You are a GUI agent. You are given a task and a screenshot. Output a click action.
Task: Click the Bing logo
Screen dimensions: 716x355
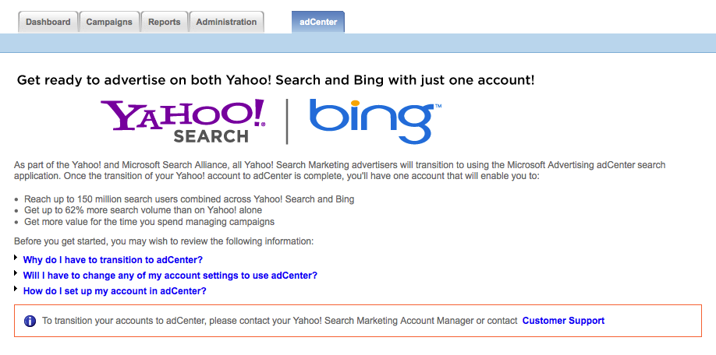tap(375, 121)
